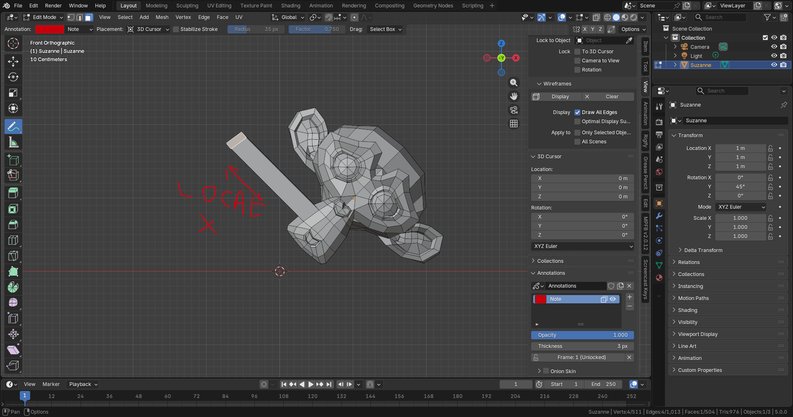The height and width of the screenshot is (417, 793).
Task: Toggle camera view icon in viewport
Action: click(x=514, y=110)
